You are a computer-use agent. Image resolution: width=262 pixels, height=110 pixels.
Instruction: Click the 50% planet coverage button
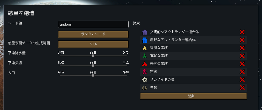[x=93, y=44]
